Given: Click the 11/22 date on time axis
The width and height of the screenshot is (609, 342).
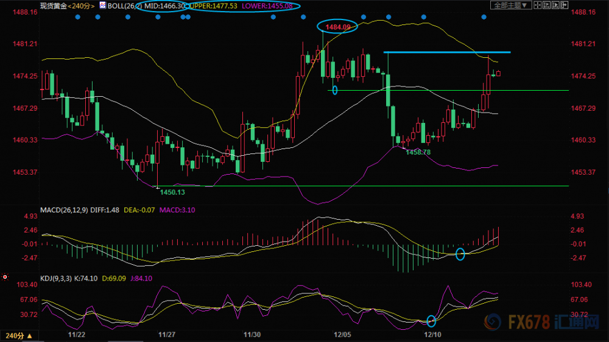Looking at the screenshot, I should [77, 335].
